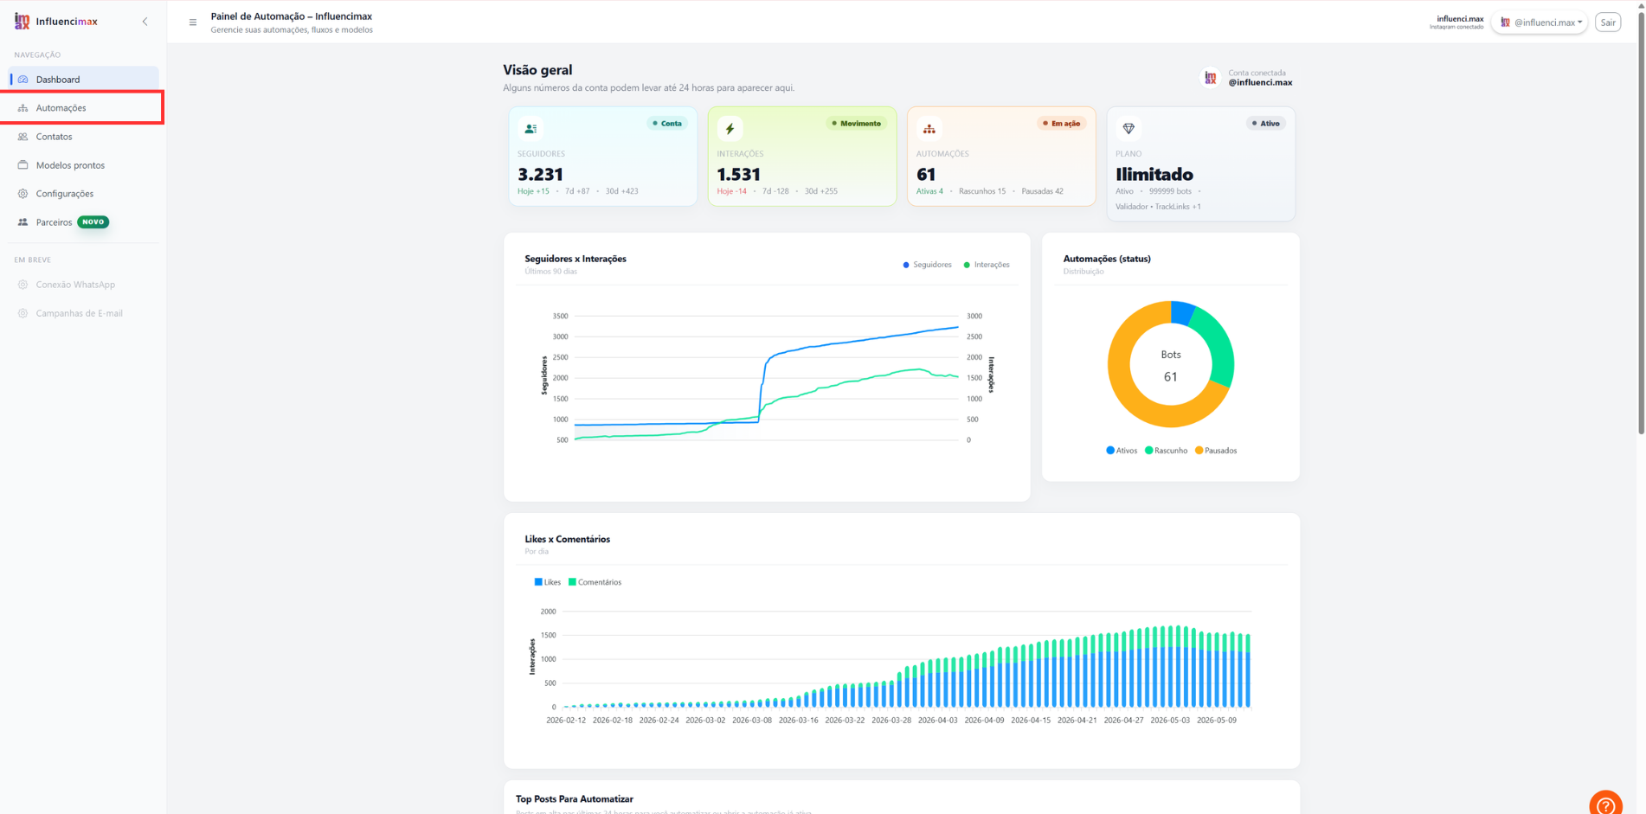Click the orange Pausados donut segment
Image resolution: width=1646 pixels, height=814 pixels.
[x=1122, y=385]
